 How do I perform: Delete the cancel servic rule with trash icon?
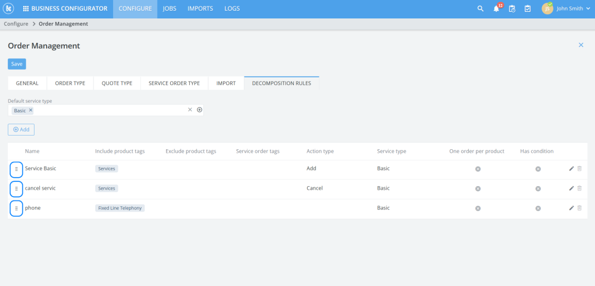(580, 188)
